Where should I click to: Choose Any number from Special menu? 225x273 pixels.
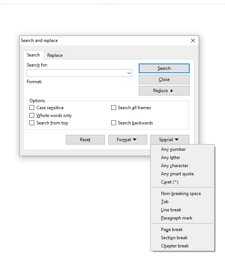[173, 149]
